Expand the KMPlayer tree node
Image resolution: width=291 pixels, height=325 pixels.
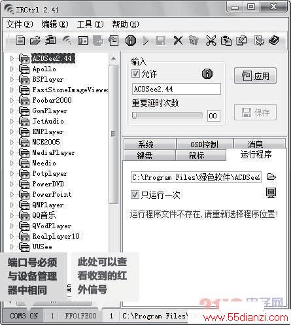coord(12,131)
